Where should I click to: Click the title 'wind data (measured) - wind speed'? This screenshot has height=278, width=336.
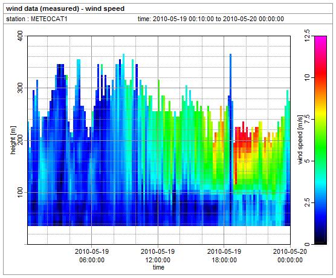65,8
